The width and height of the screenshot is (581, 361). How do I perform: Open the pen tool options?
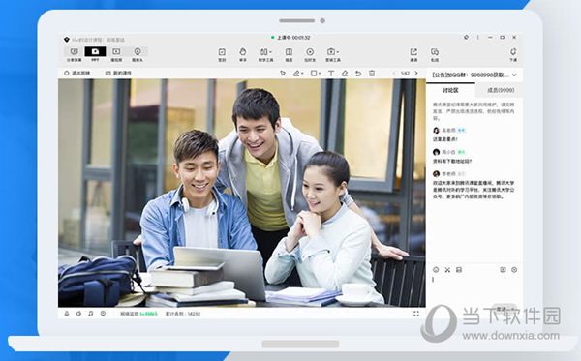coord(298,74)
